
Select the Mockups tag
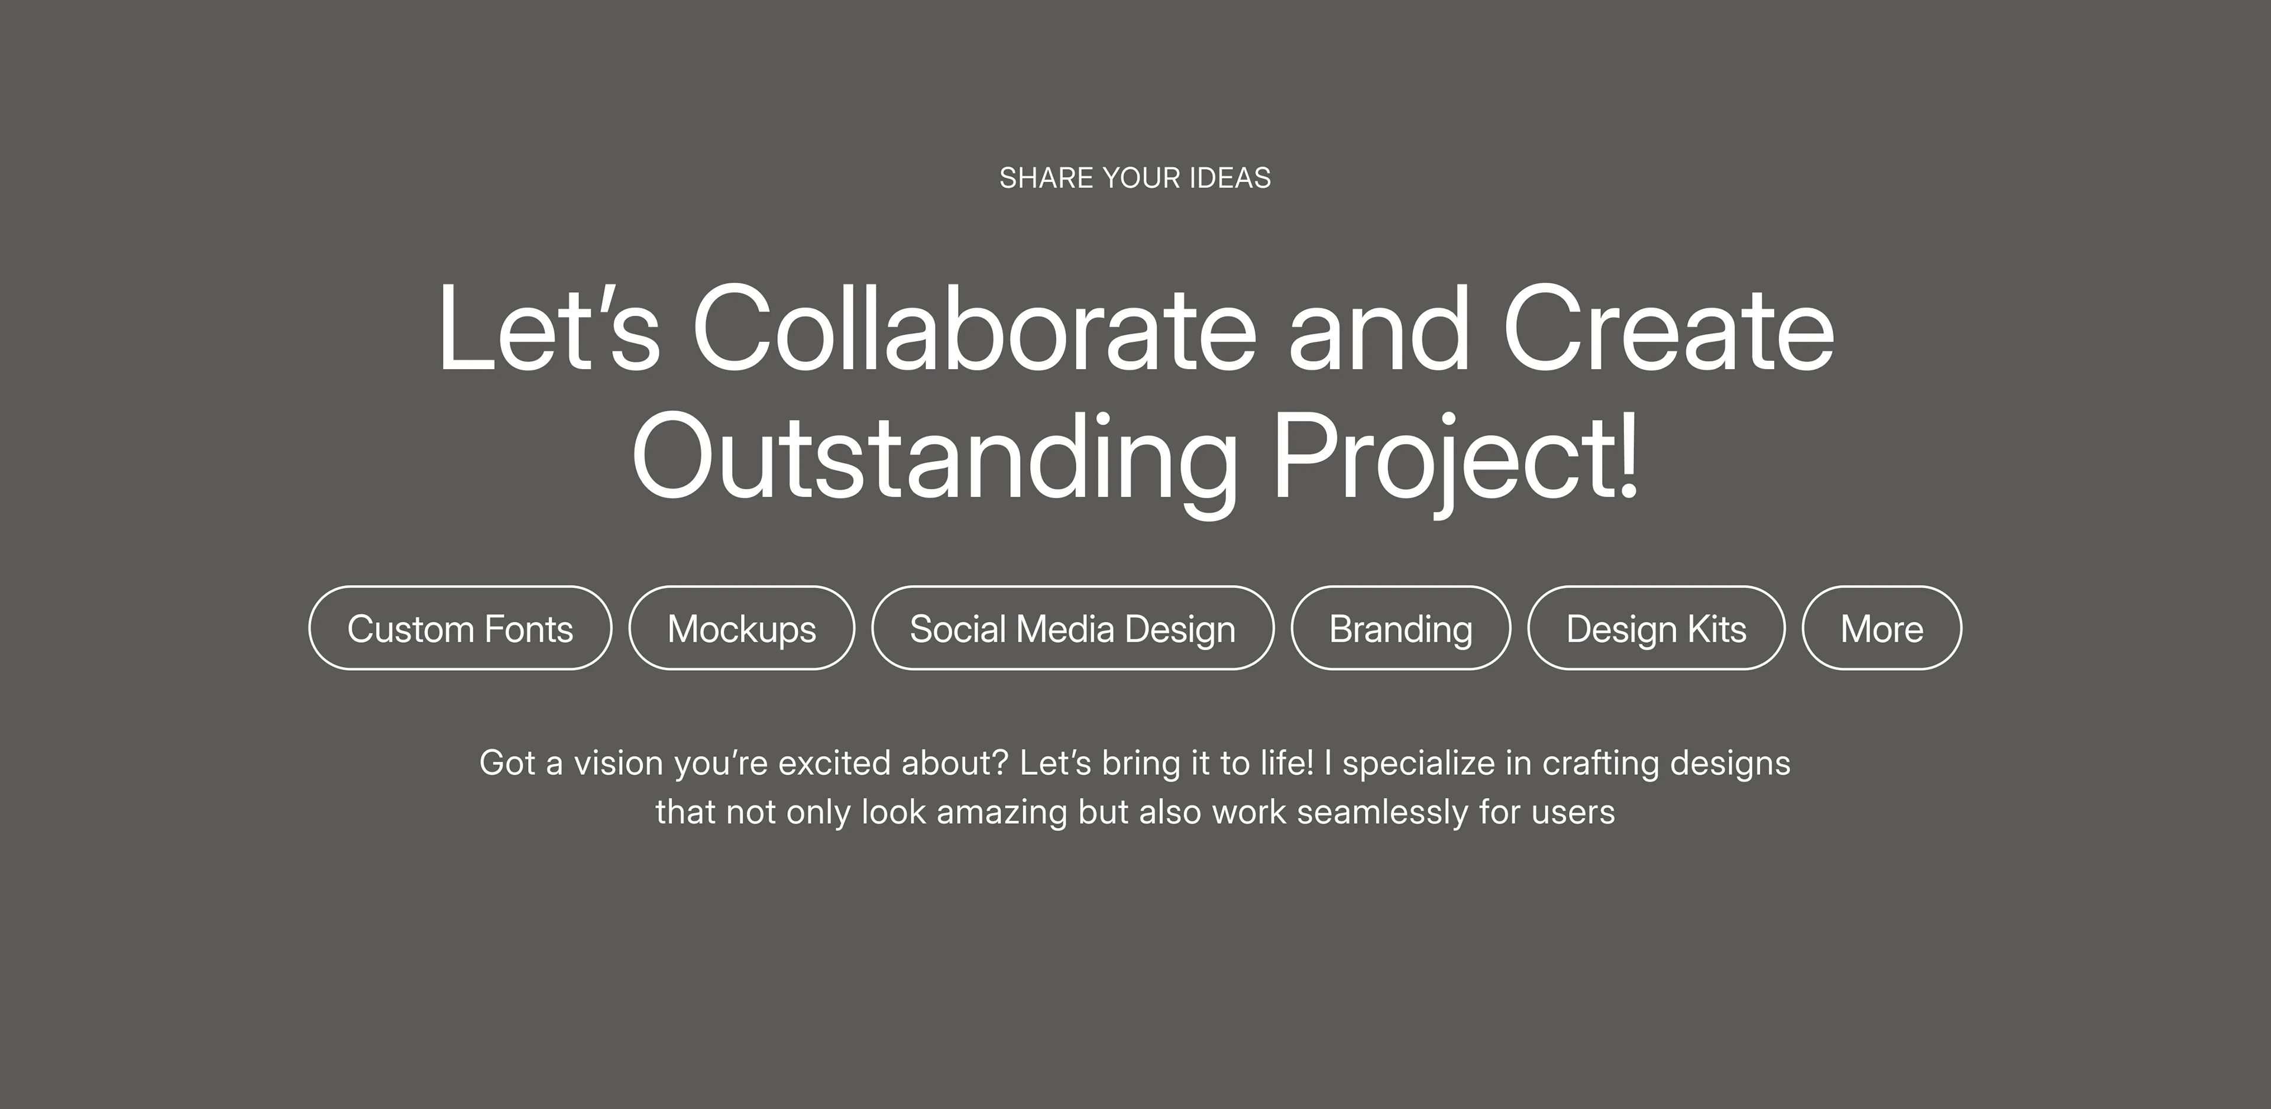point(742,628)
